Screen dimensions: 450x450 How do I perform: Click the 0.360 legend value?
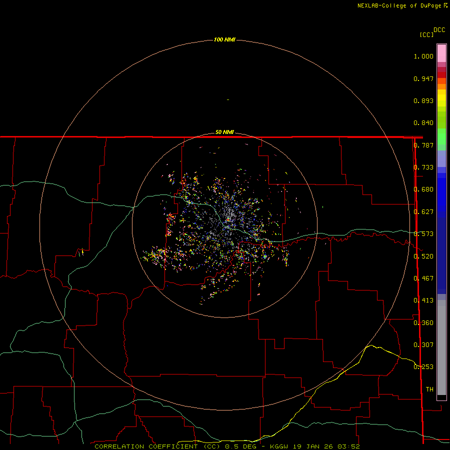[423, 323]
